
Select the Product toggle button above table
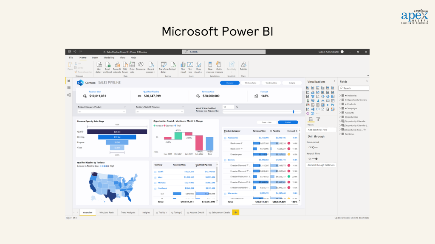click(x=288, y=122)
